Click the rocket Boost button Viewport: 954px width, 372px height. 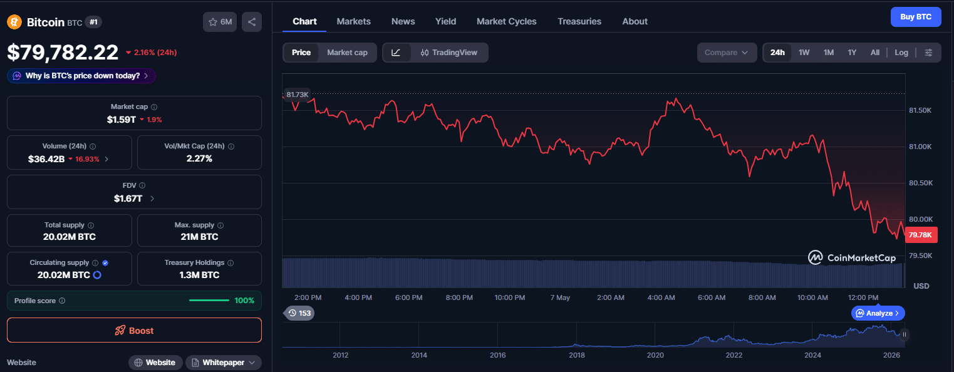(134, 330)
